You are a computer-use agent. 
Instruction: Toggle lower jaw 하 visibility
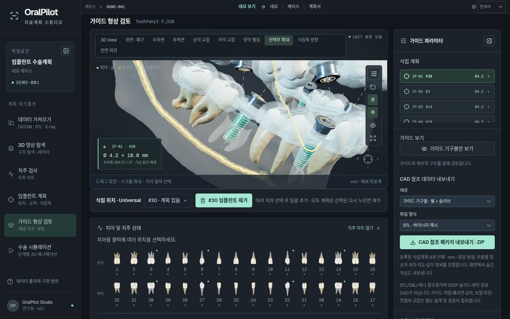pos(373,113)
